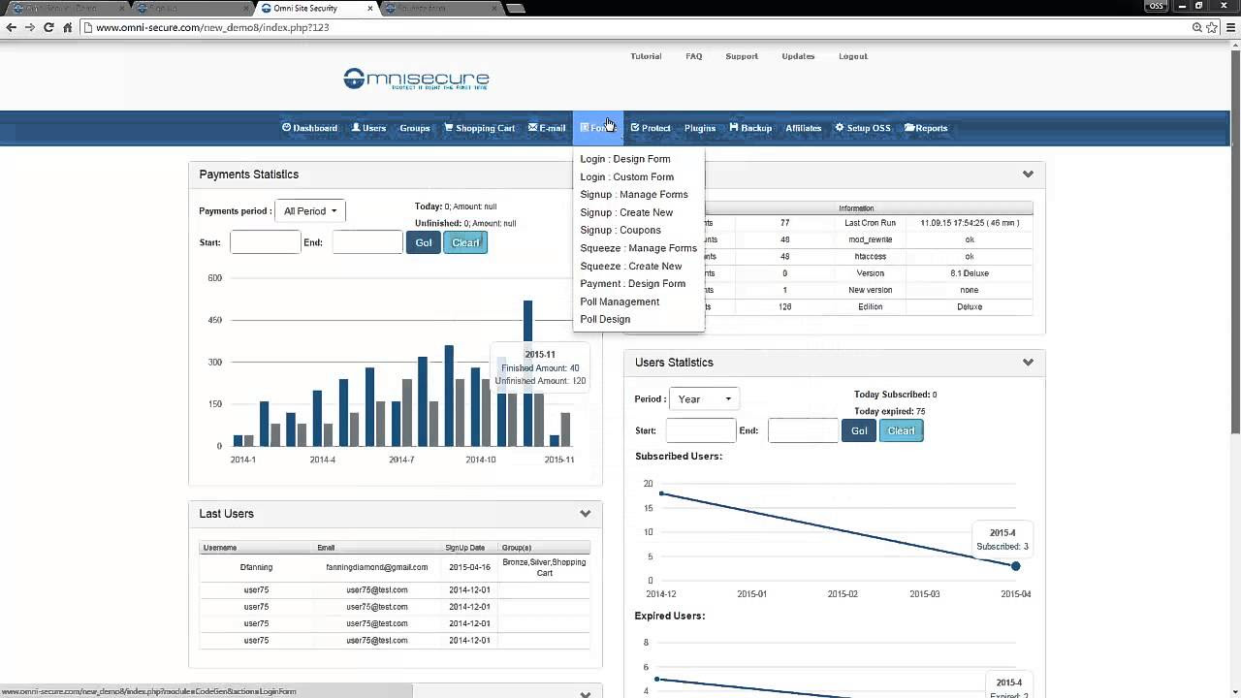The width and height of the screenshot is (1241, 698).
Task: Click the fanningdiamond@gmail.com email cell
Action: [x=377, y=567]
